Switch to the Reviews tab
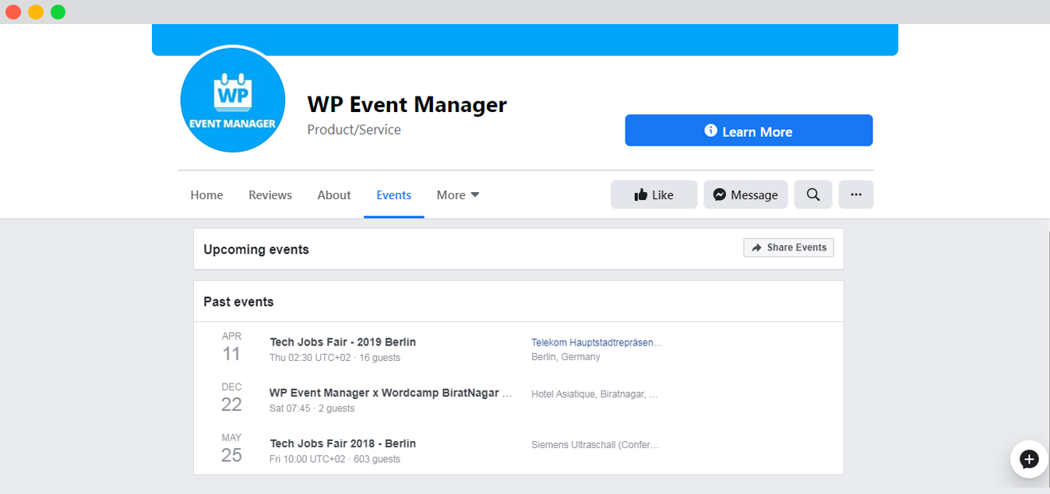 tap(270, 194)
